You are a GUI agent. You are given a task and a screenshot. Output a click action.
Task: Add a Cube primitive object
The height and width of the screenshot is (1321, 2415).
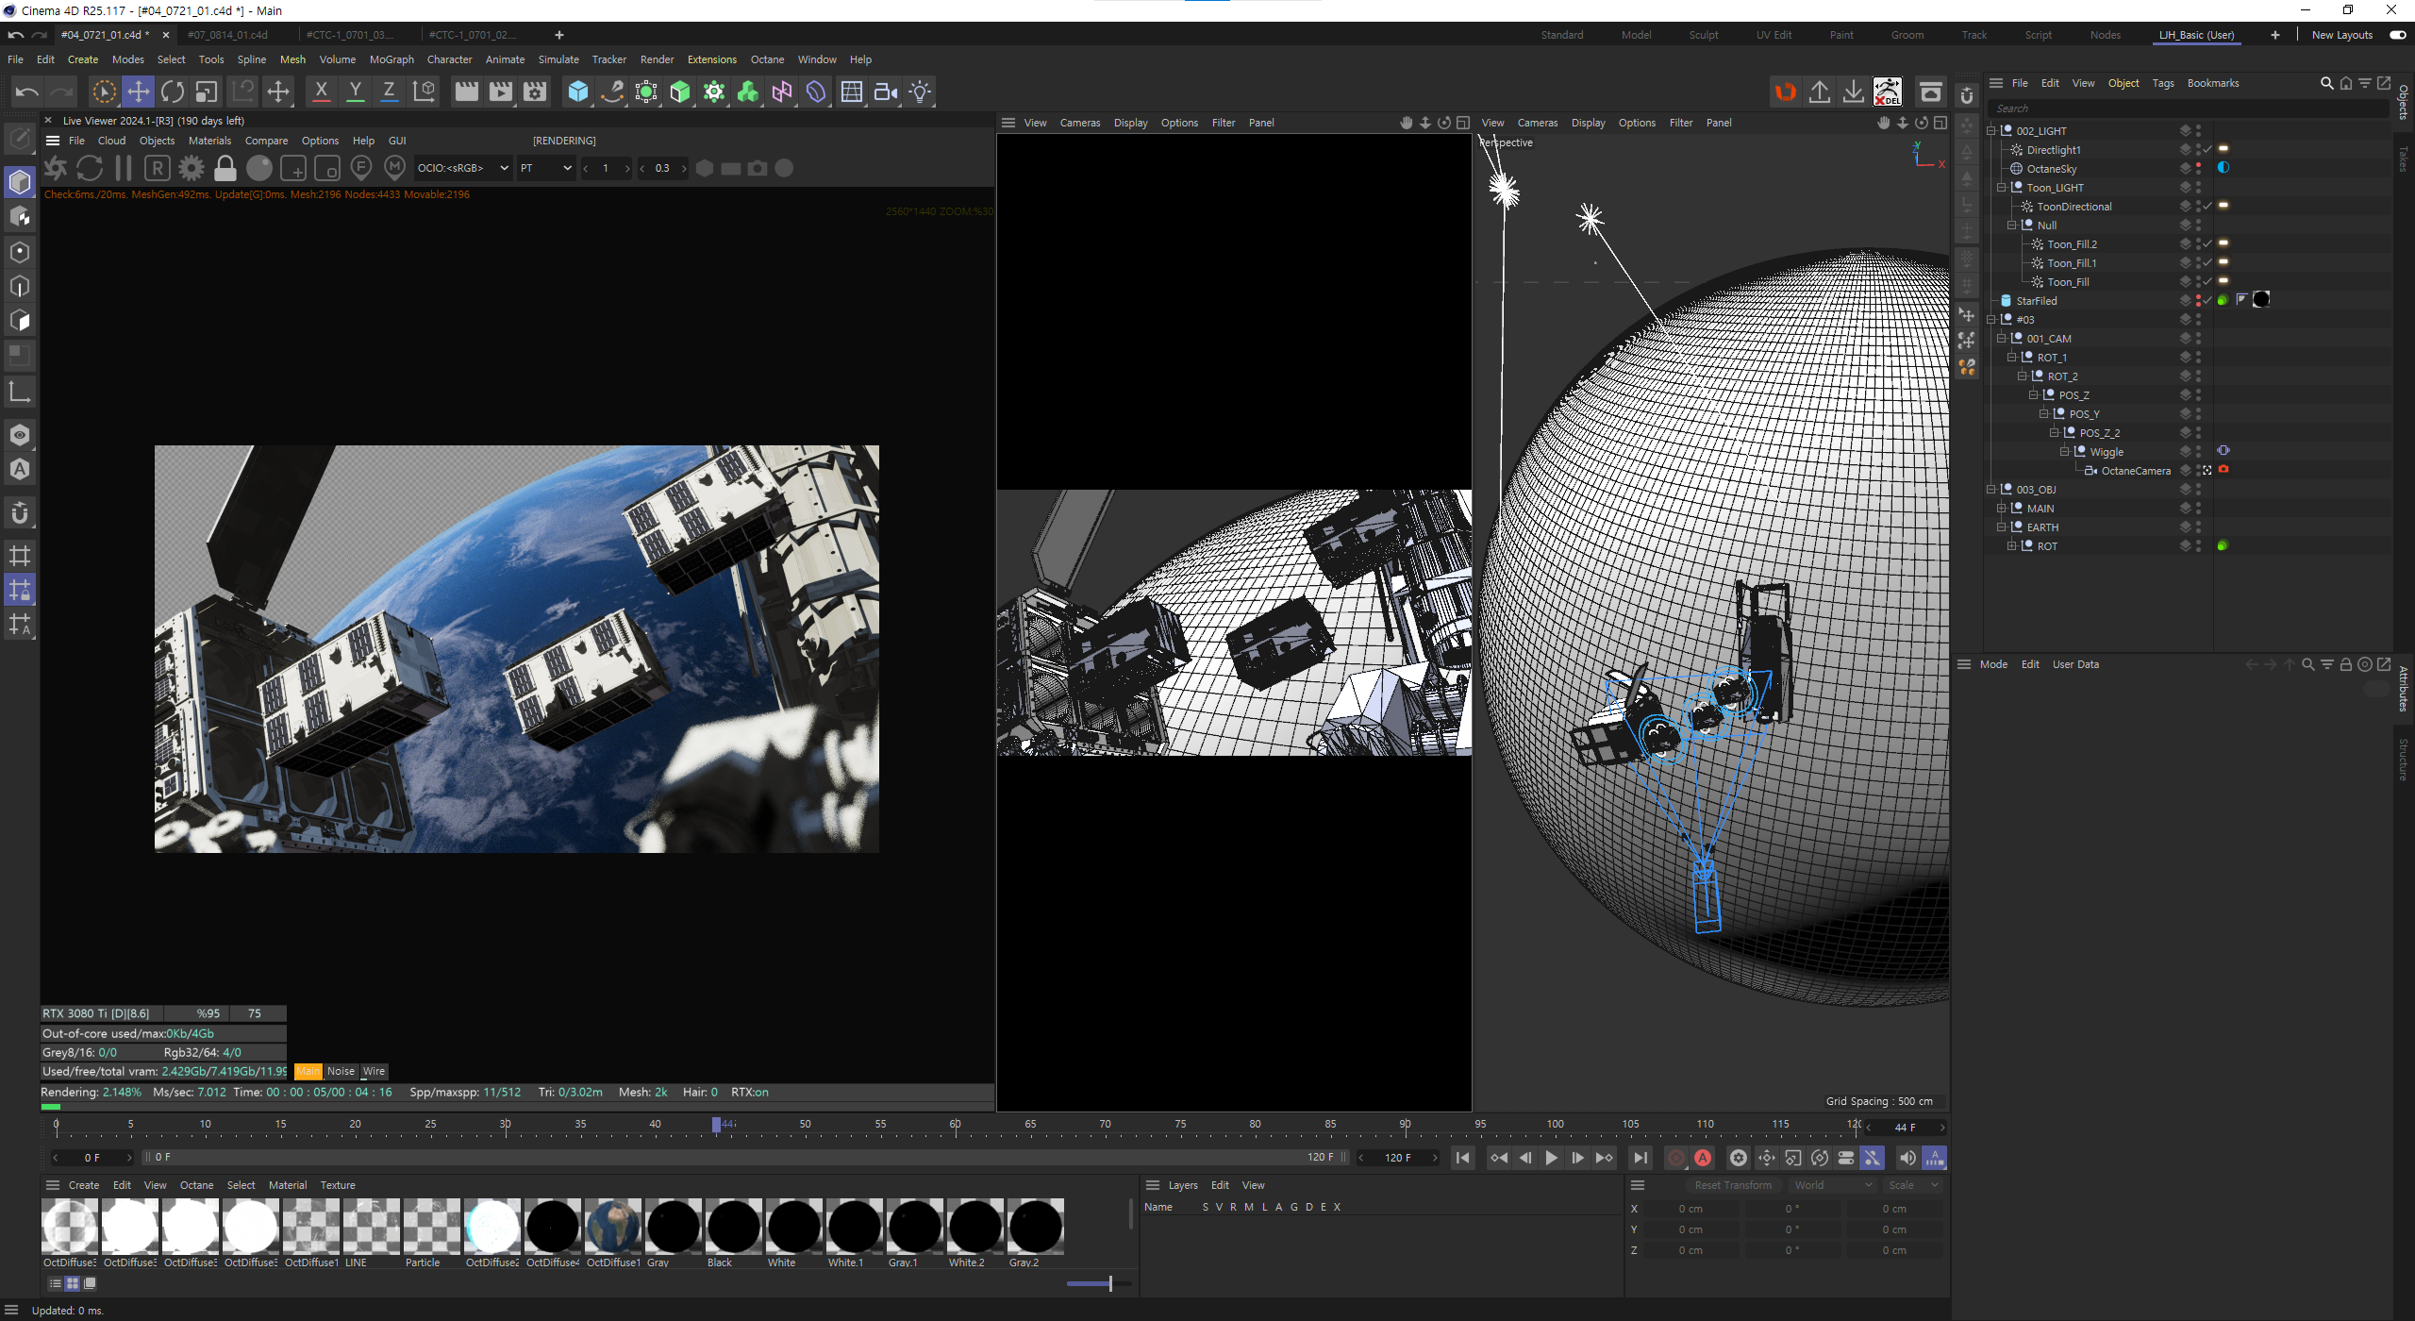(x=577, y=92)
